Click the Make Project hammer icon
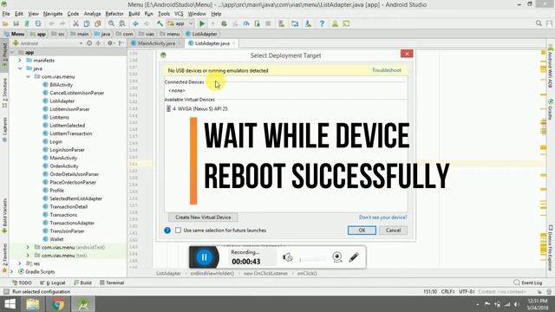Screen dimensions: 555x312 point(160,23)
